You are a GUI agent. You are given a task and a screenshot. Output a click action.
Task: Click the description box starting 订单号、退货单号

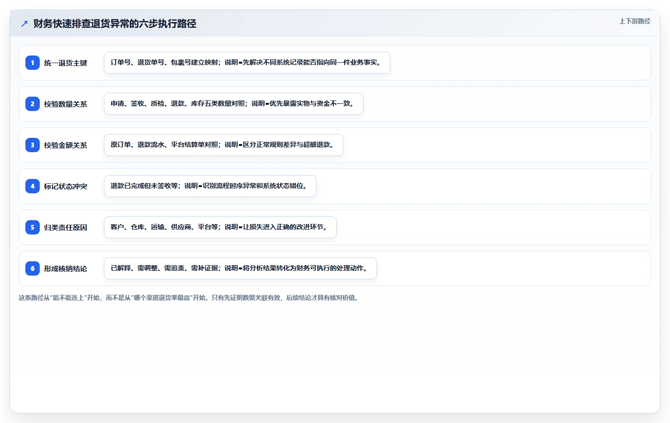247,63
